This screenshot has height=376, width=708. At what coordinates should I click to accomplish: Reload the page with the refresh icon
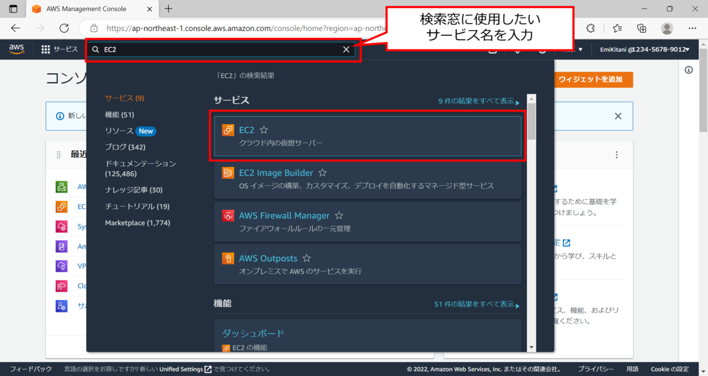(64, 28)
